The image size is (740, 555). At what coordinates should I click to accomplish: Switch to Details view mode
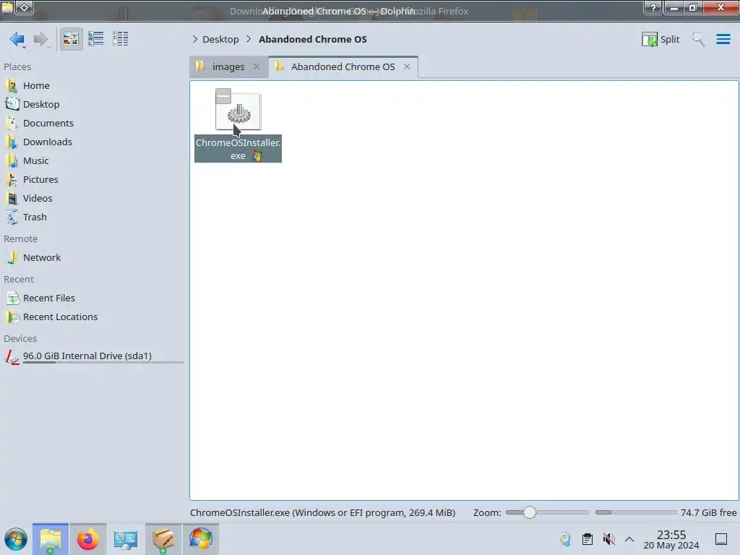point(121,39)
